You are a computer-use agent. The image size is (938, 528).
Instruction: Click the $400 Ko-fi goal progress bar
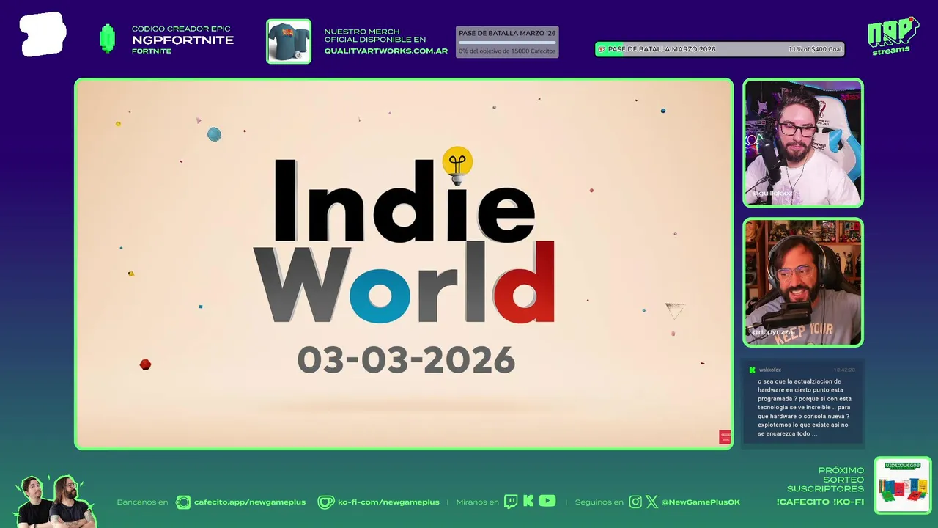click(x=720, y=49)
